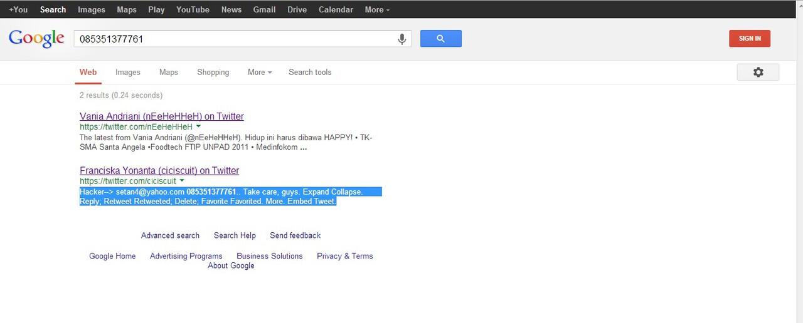The width and height of the screenshot is (803, 323).
Task: Open Search tools options
Action: click(310, 72)
